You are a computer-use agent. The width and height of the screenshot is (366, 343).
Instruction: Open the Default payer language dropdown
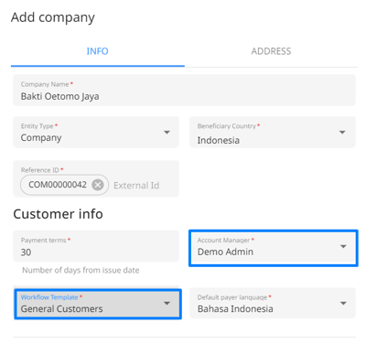tap(273, 303)
